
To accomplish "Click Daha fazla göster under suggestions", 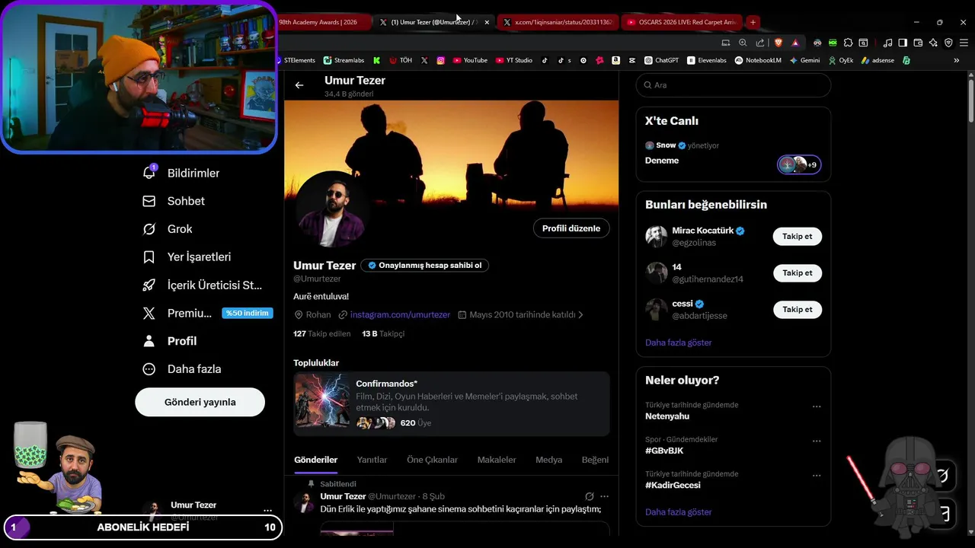I will click(x=679, y=342).
